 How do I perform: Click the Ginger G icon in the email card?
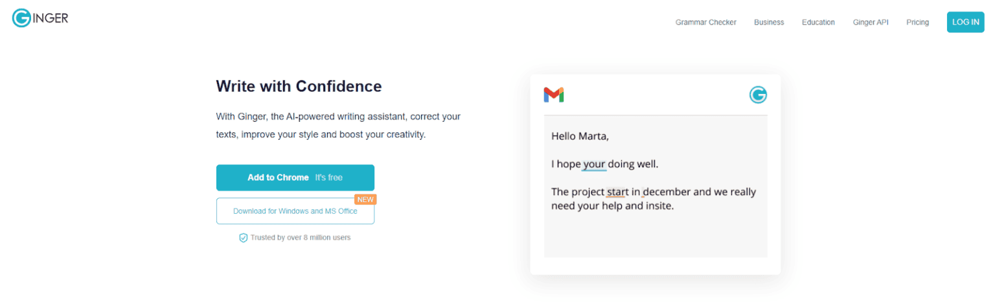pyautogui.click(x=758, y=95)
